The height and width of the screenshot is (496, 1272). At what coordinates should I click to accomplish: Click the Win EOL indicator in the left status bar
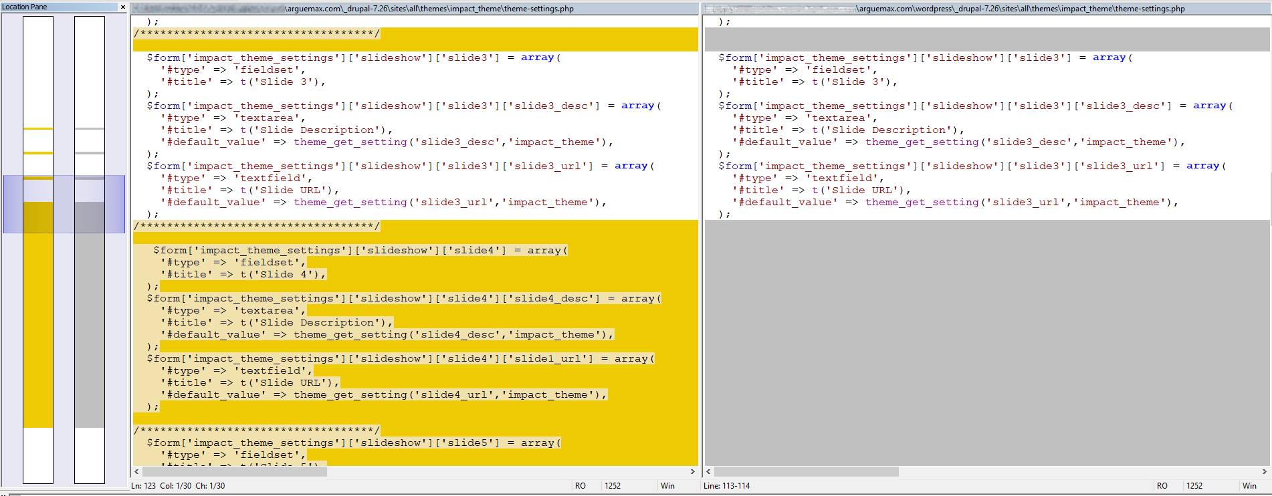(667, 486)
